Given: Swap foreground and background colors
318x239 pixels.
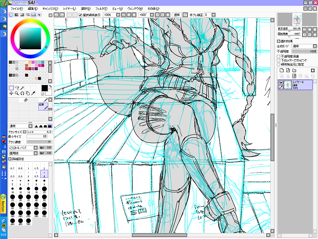Looking at the screenshot, I should coord(50,87).
